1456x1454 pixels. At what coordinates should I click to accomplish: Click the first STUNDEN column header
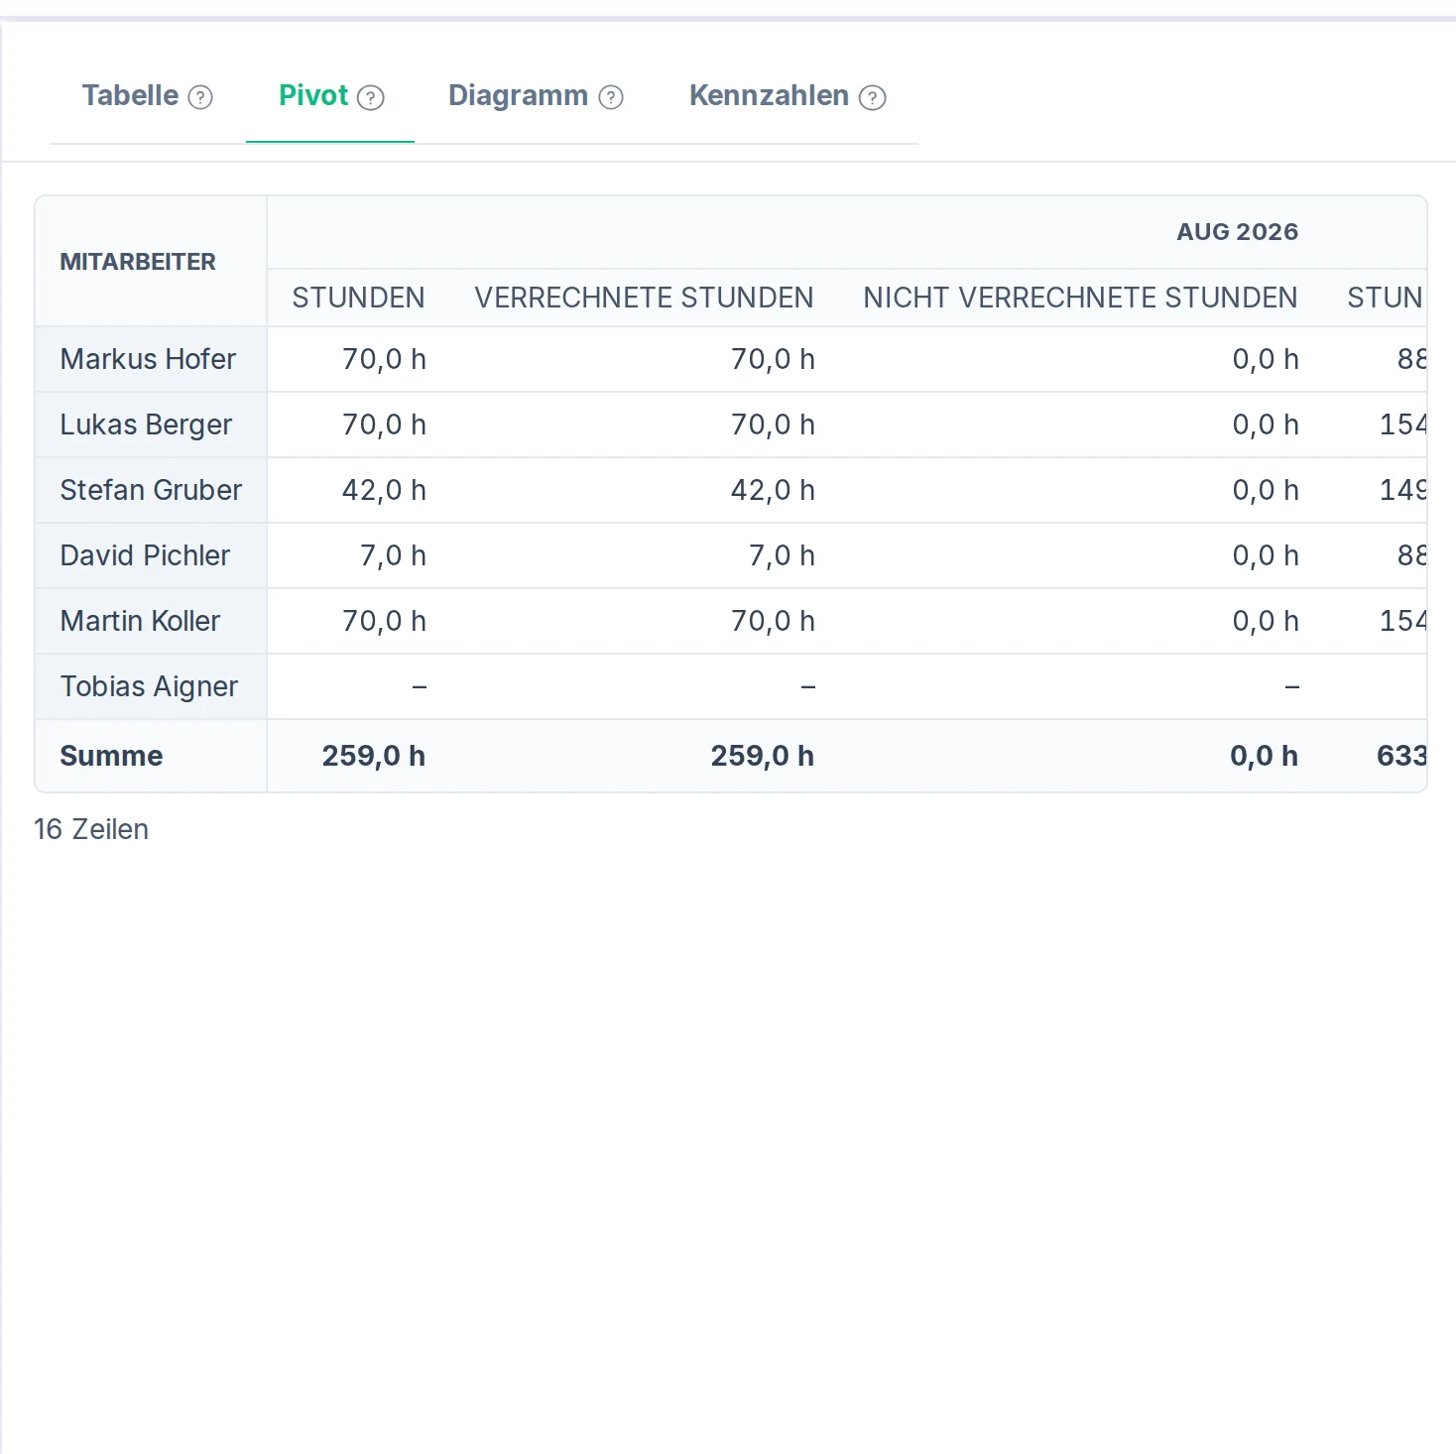[x=358, y=298]
